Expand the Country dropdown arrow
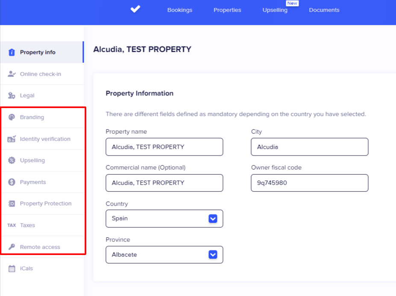 [213, 218]
